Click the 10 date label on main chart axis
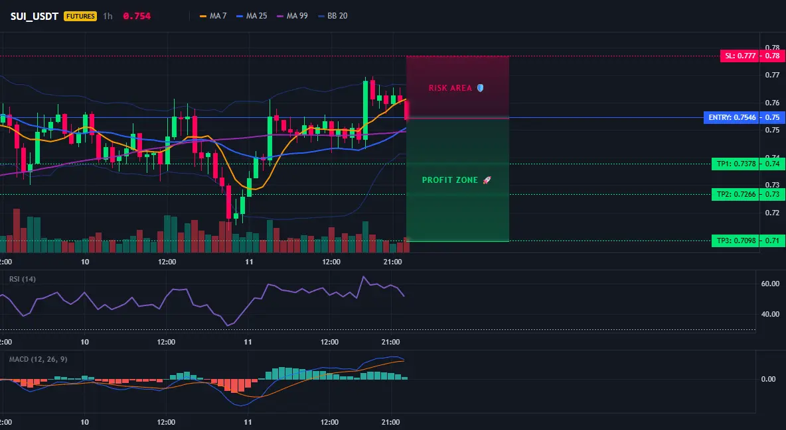This screenshot has height=430, width=786. [85, 262]
